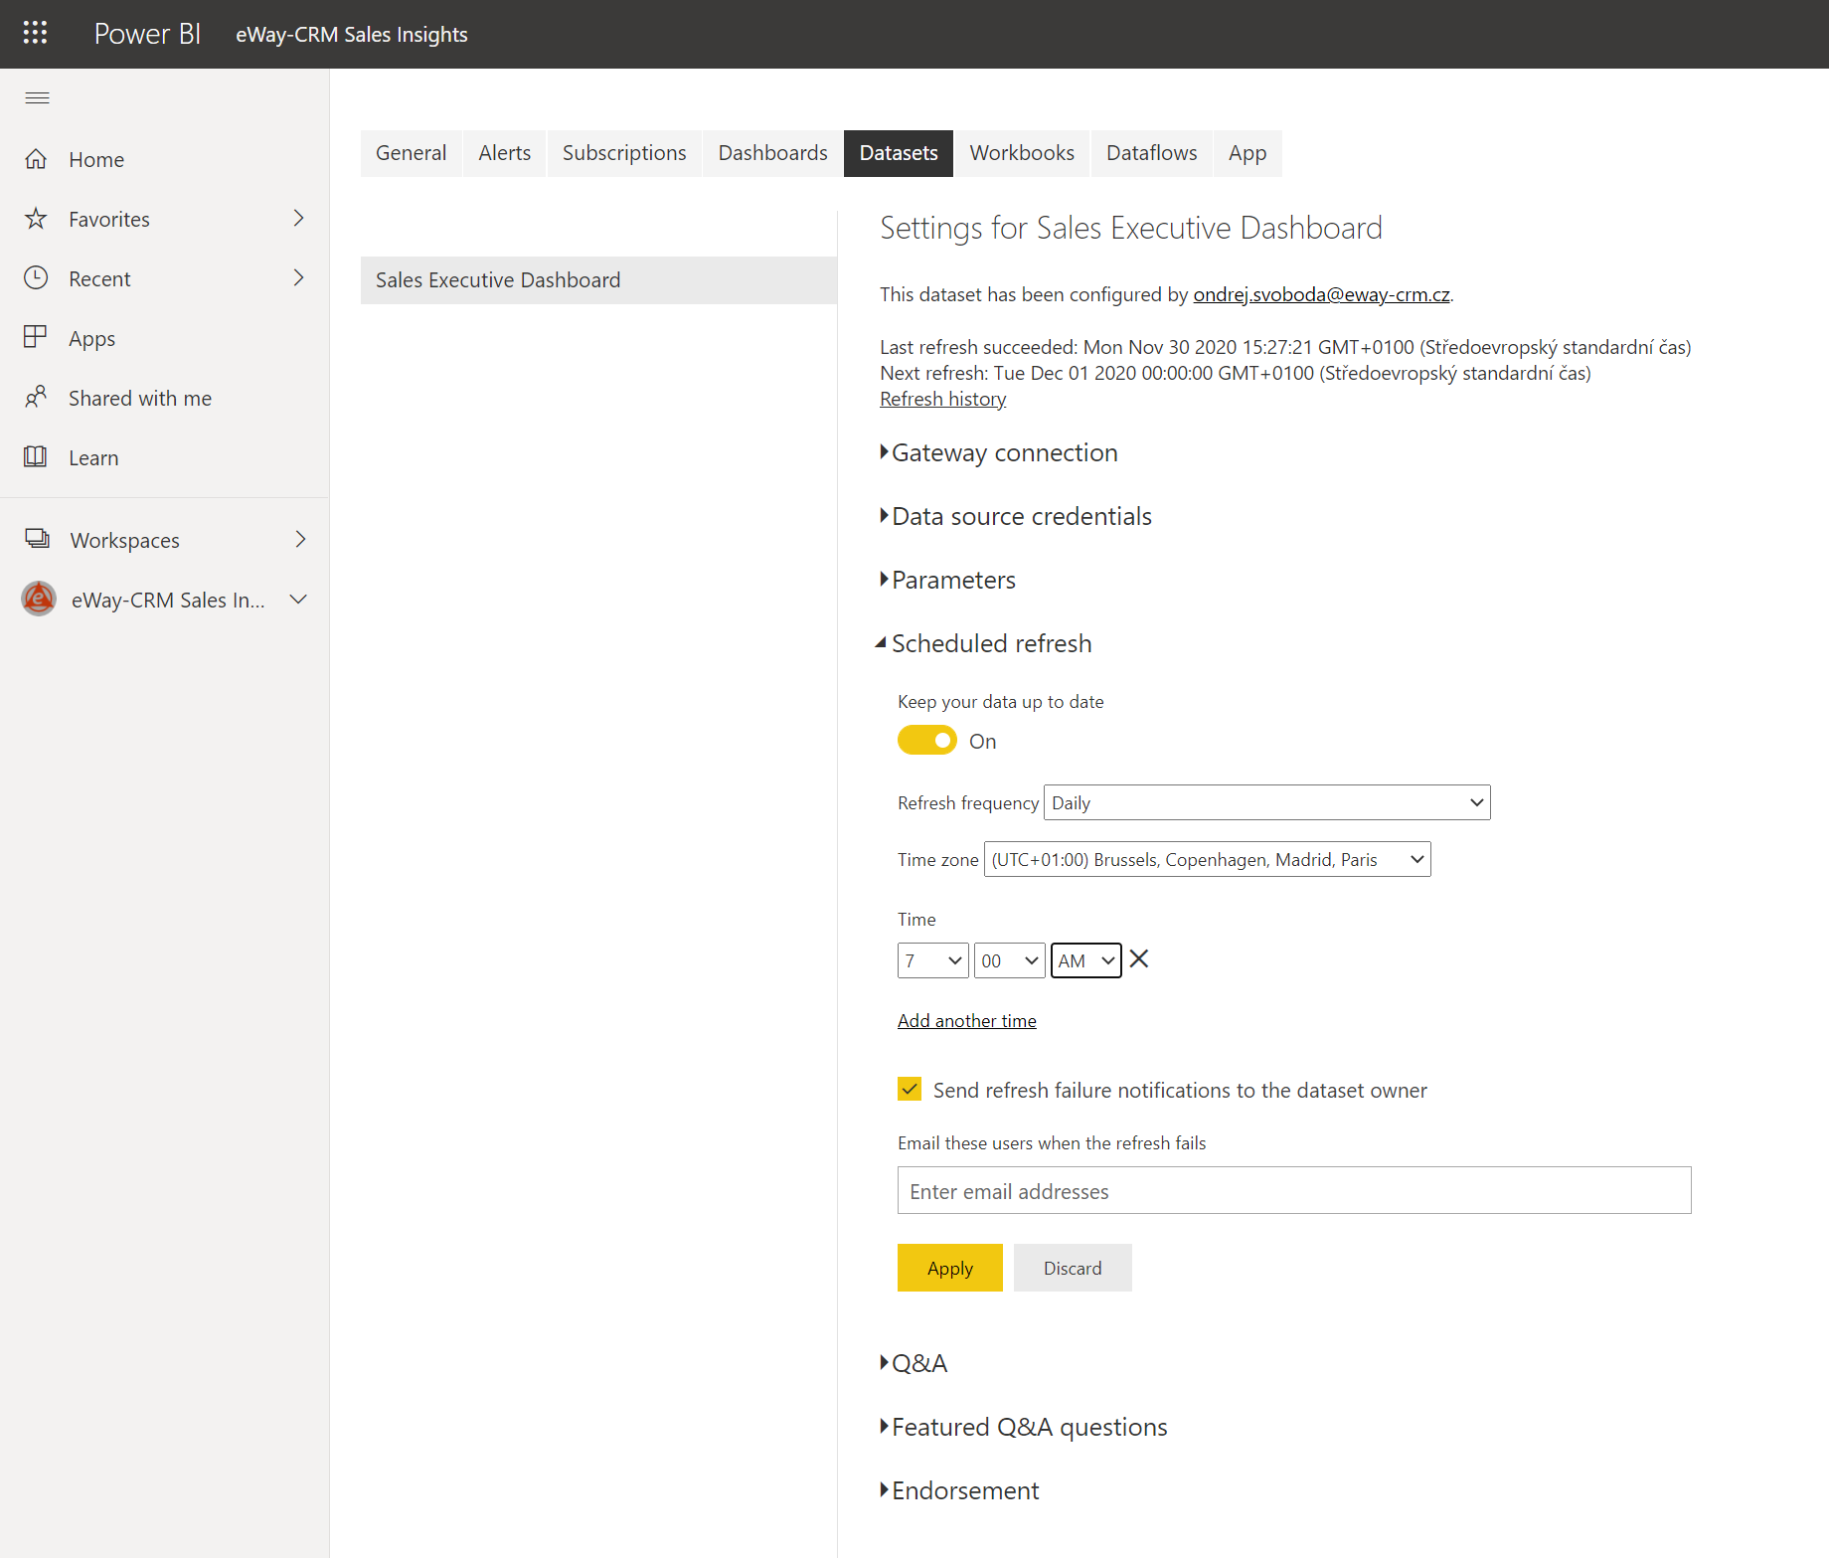Screen dimensions: 1829x1558
Task: Click the eWay-CRM workspace logo icon
Action: click(39, 600)
